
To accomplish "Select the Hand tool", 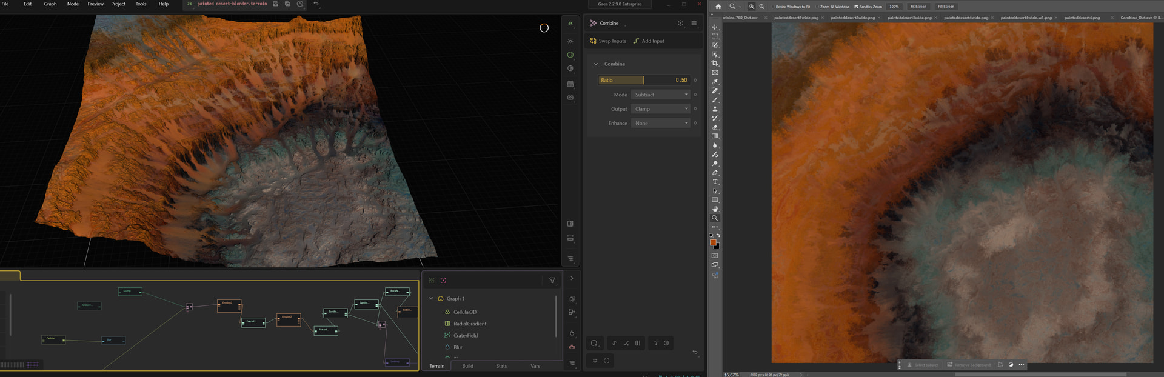I will (715, 209).
